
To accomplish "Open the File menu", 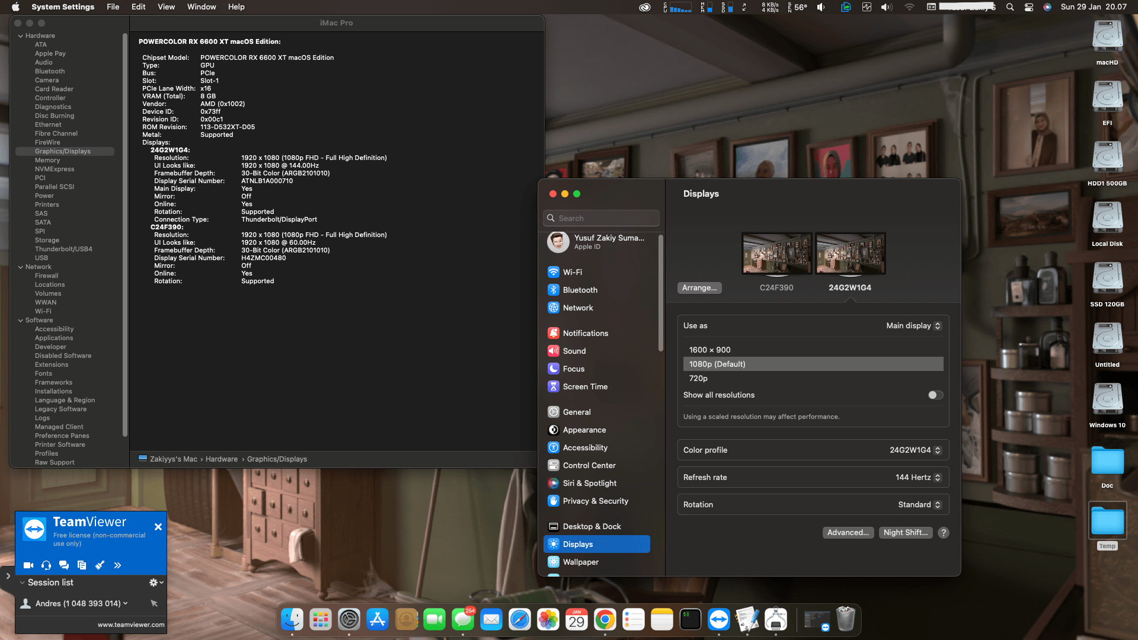I will pyautogui.click(x=113, y=7).
